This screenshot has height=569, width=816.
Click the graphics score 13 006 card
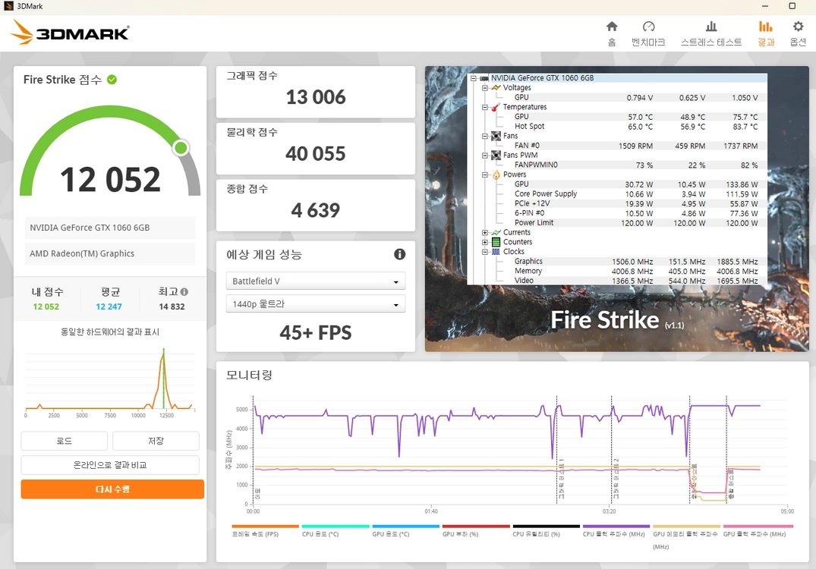pyautogui.click(x=315, y=92)
